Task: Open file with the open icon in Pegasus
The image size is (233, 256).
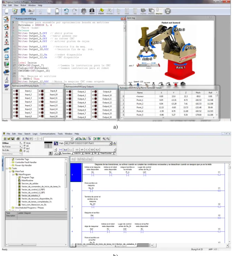Action: 15,11
